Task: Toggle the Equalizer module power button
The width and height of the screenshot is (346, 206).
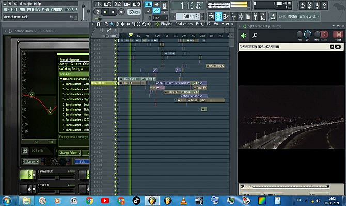Action: (30, 176)
